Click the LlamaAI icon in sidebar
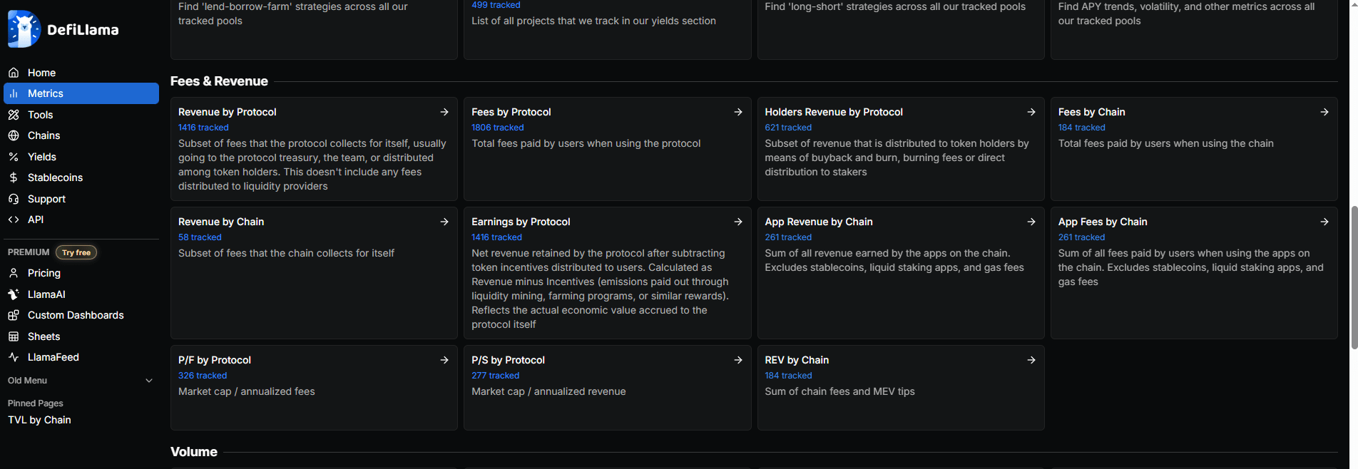This screenshot has height=469, width=1358. pyautogui.click(x=14, y=294)
